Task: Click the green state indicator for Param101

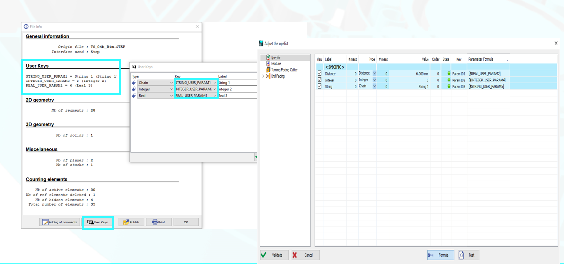Action: pyautogui.click(x=449, y=74)
